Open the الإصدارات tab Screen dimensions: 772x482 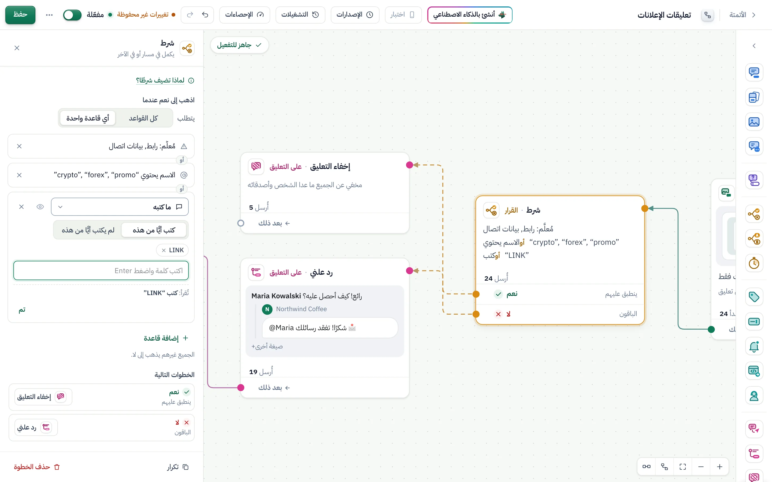pyautogui.click(x=355, y=15)
